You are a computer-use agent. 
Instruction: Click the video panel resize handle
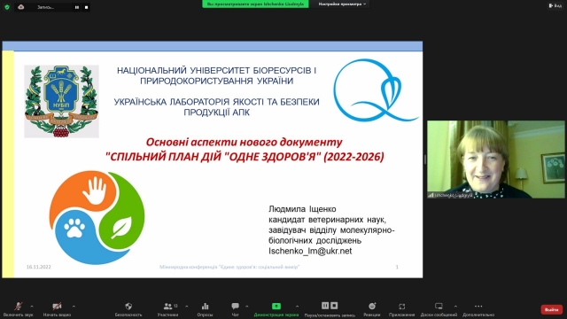(x=425, y=159)
